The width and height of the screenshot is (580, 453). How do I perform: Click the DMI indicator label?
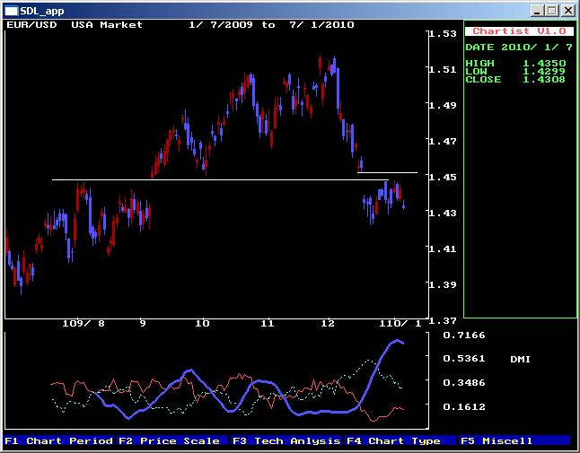click(x=520, y=359)
